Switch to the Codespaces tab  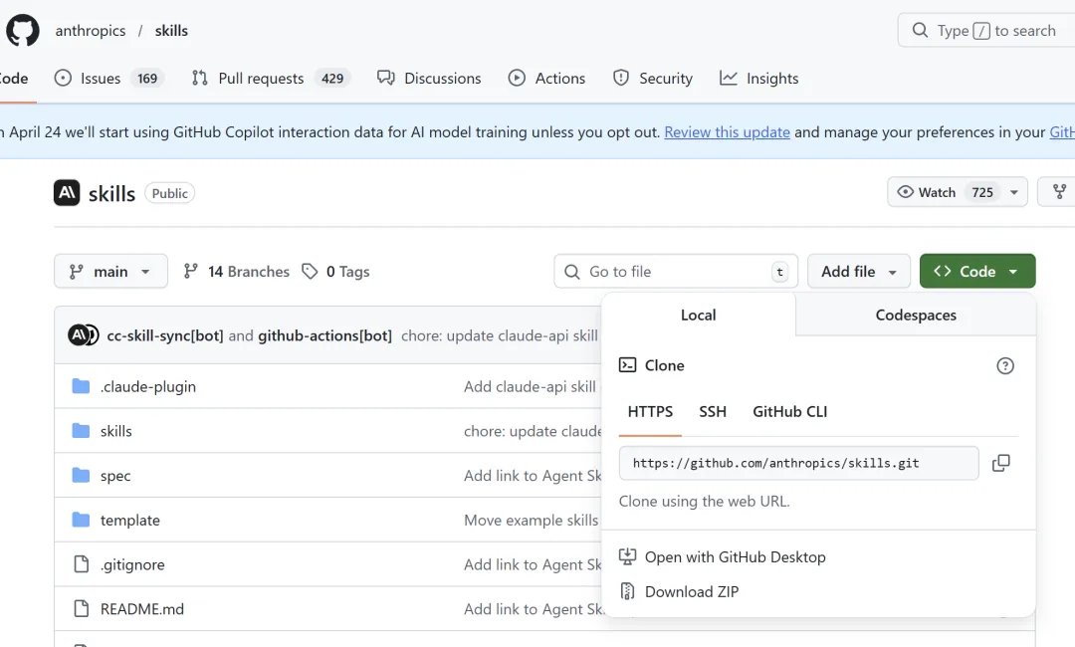coord(915,315)
